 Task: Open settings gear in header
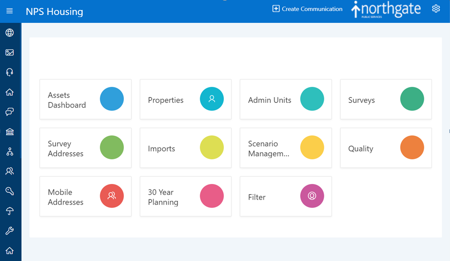click(436, 9)
